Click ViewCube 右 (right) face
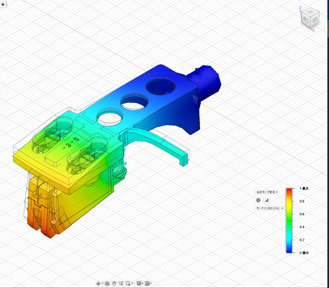Viewport: 329px width, 288px height. (x=315, y=19)
